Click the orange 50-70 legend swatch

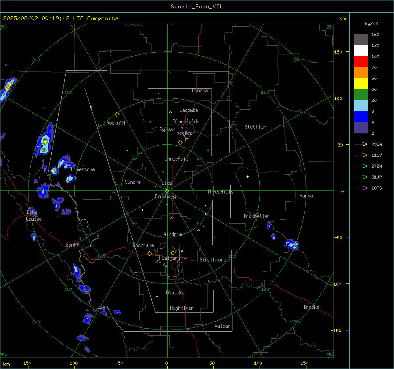pyautogui.click(x=361, y=72)
